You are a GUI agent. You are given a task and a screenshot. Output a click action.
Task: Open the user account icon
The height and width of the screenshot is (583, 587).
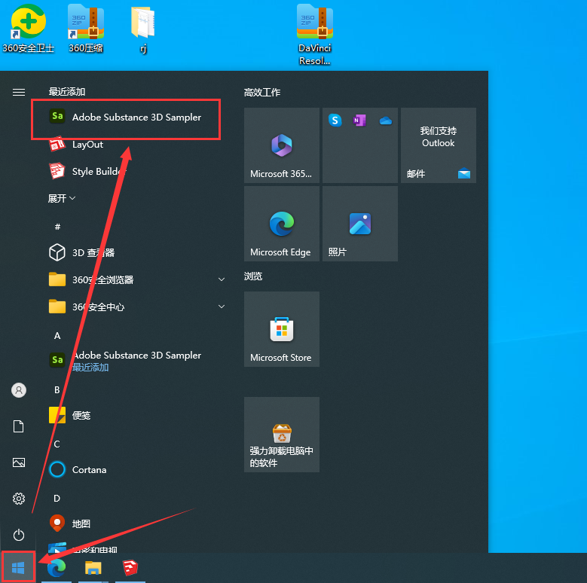(19, 390)
